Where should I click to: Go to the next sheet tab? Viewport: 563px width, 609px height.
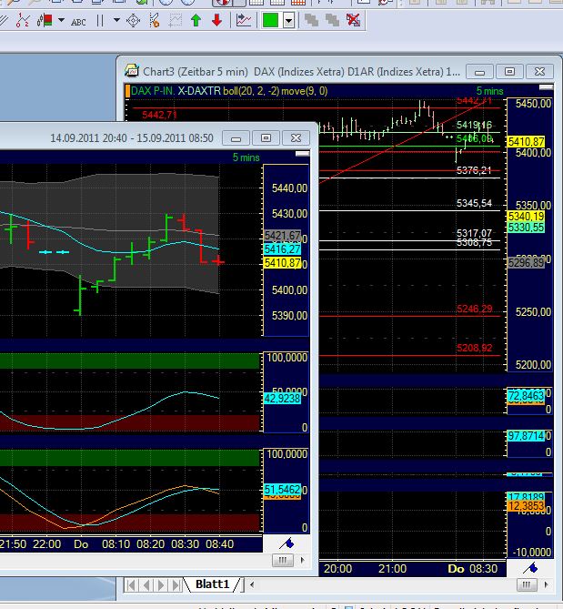[161, 584]
